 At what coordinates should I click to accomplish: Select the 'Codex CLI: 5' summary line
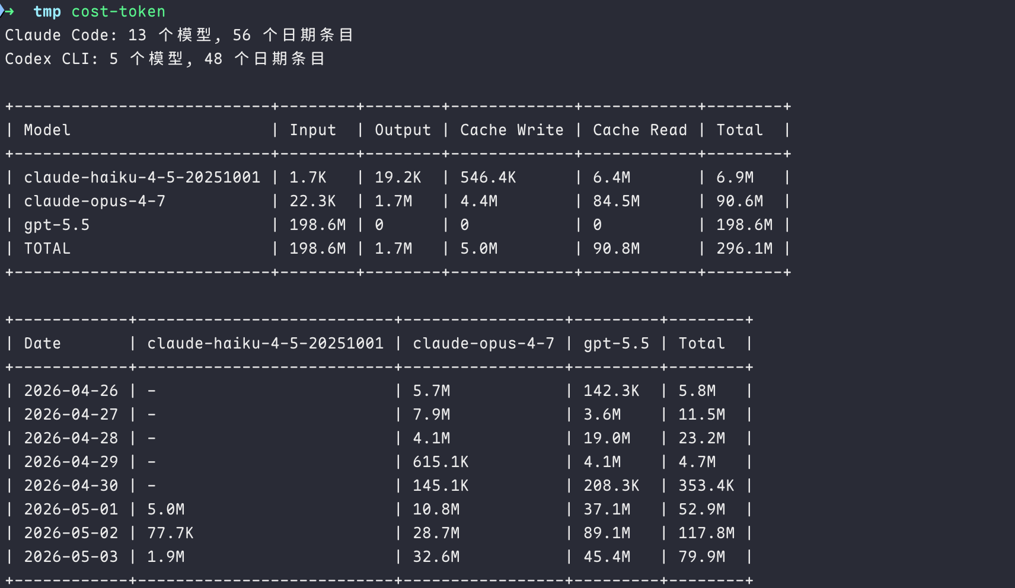tap(165, 59)
